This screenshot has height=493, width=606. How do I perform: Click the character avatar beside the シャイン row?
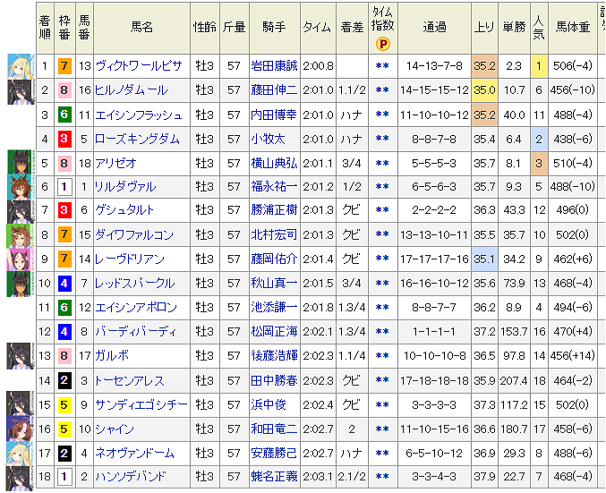click(x=20, y=429)
